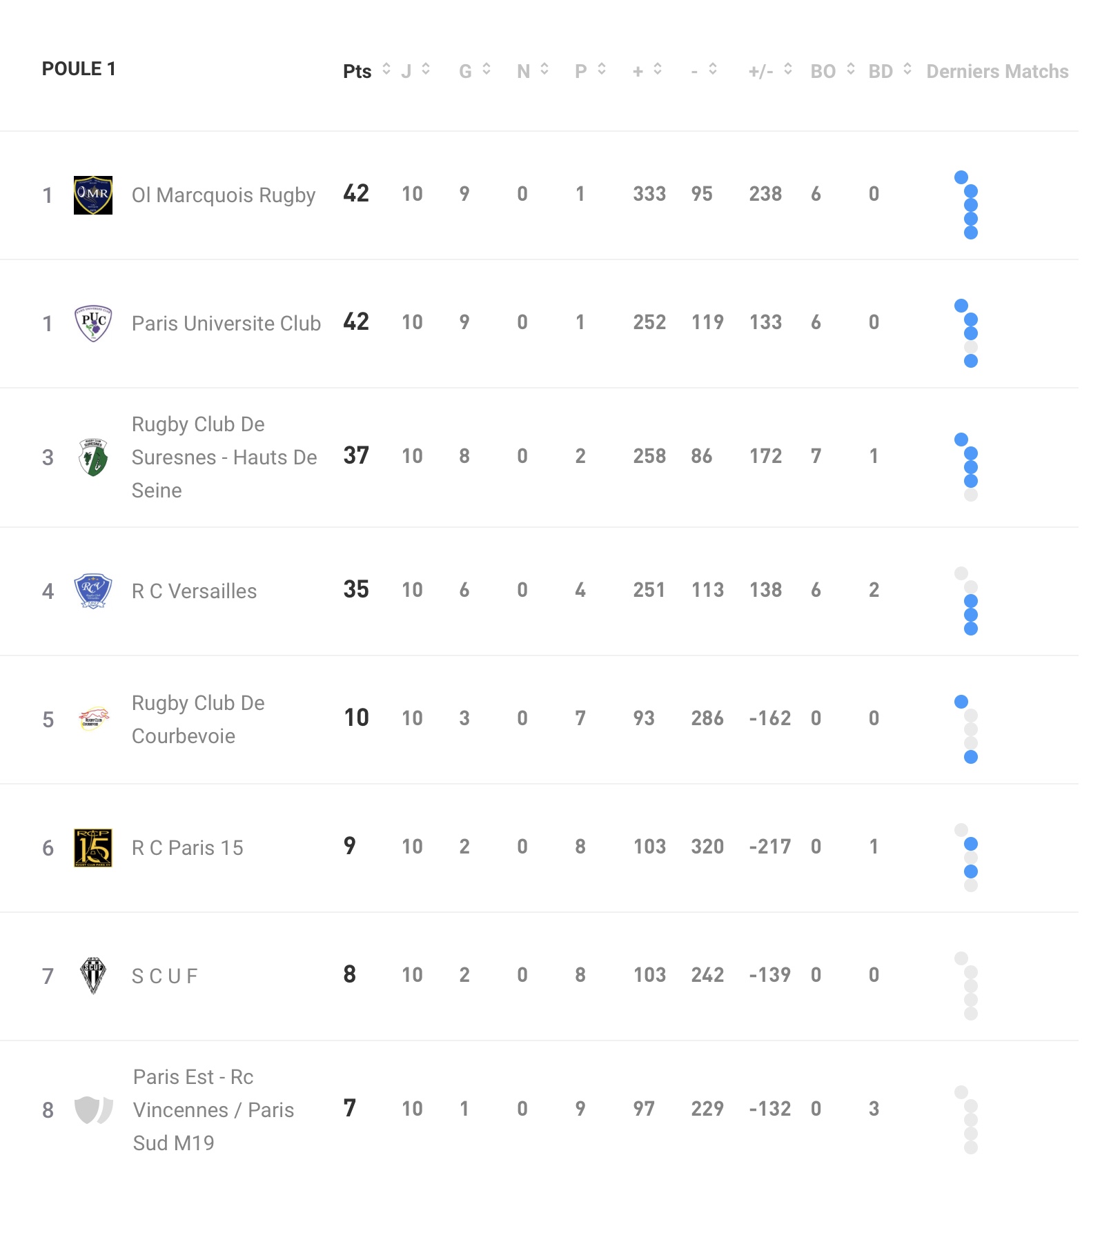Image resolution: width=1120 pixels, height=1233 pixels.
Task: Open Ol Marcquois Rugby team link
Action: pyautogui.click(x=224, y=195)
